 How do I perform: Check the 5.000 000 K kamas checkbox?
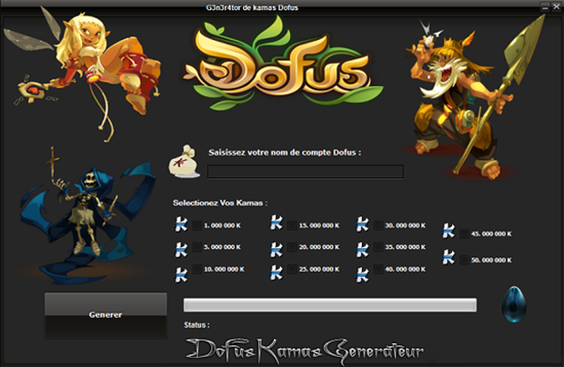pos(196,247)
